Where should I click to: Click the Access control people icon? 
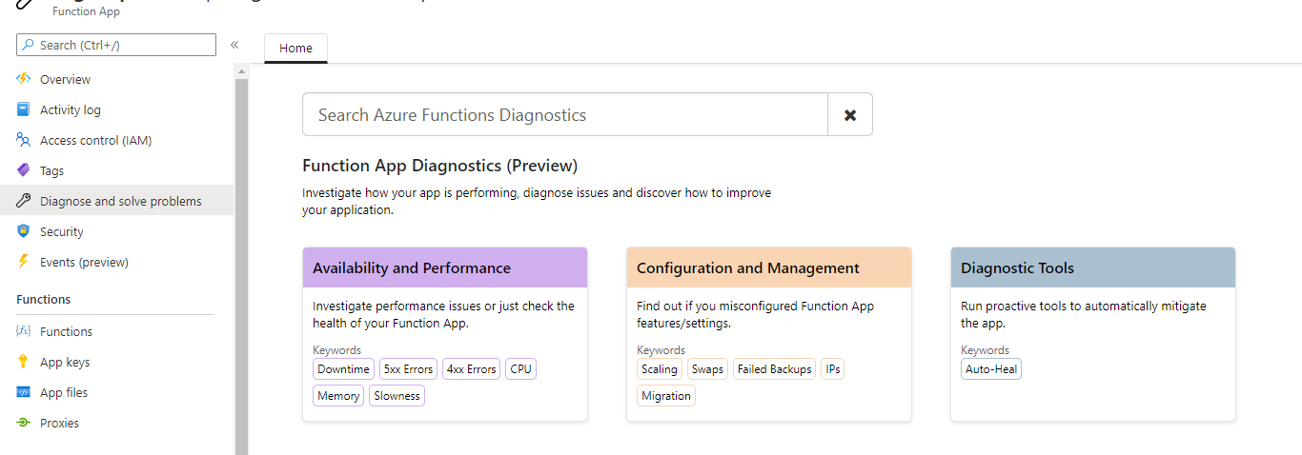coord(24,140)
